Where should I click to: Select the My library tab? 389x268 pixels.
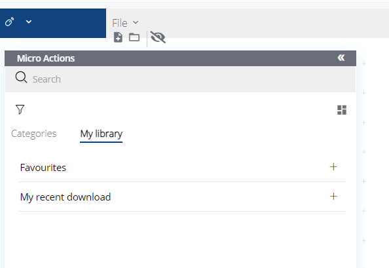tap(102, 134)
